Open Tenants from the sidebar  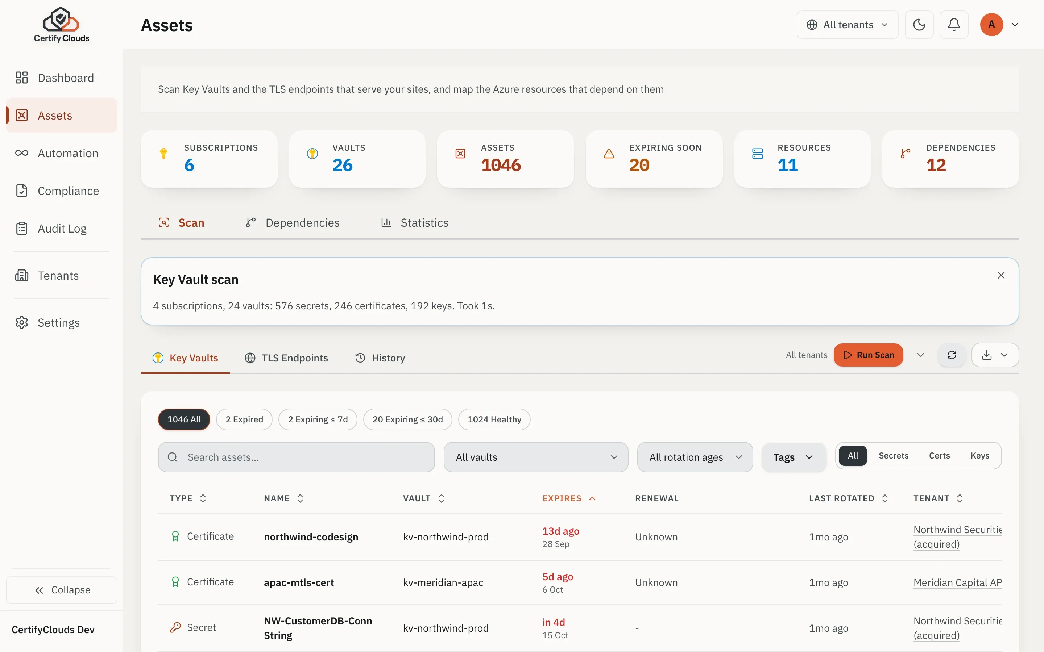click(61, 275)
